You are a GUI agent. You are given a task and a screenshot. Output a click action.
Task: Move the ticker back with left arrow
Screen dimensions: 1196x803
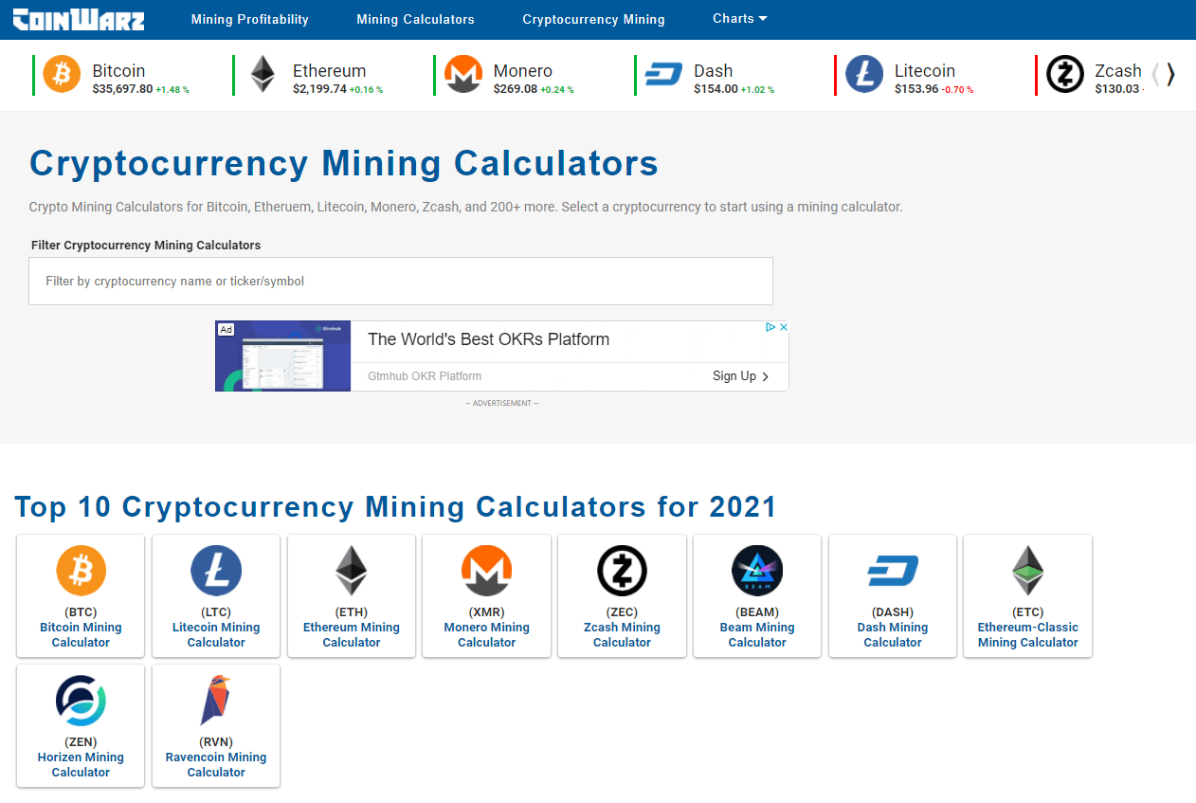[x=1155, y=74]
